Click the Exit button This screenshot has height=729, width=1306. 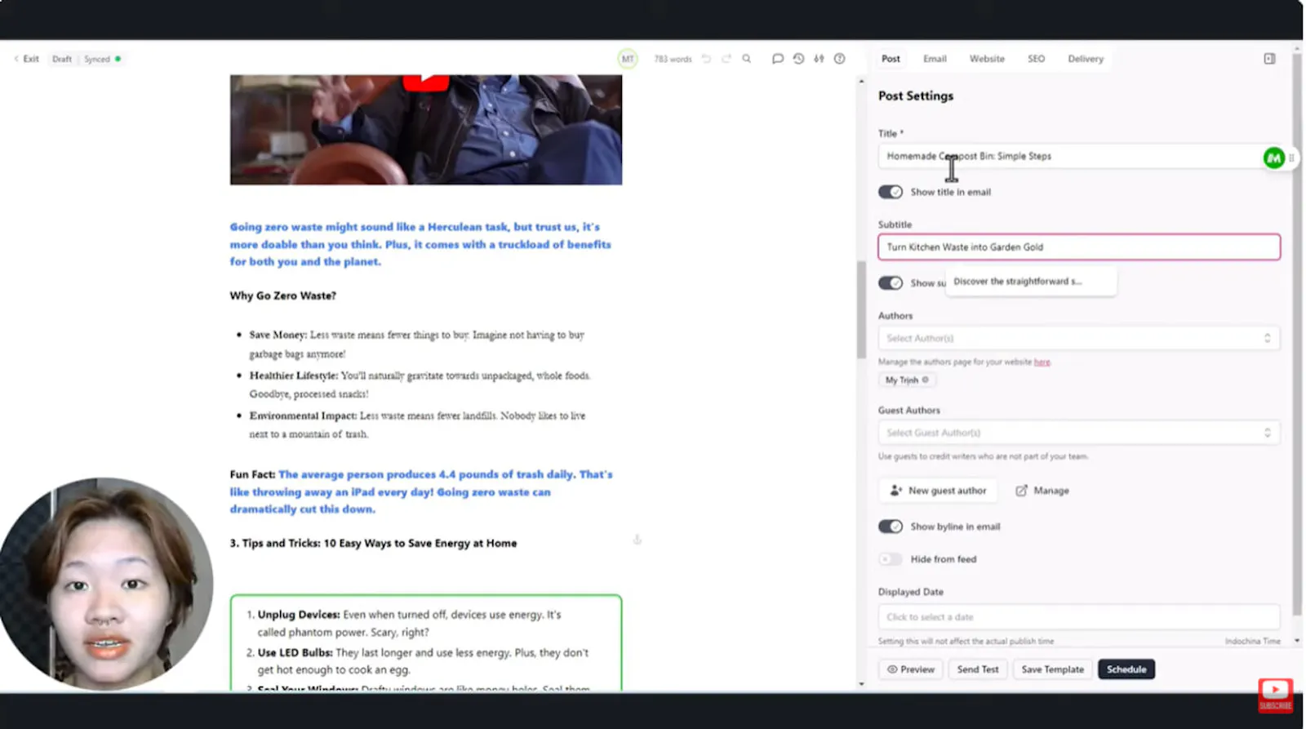click(x=26, y=59)
